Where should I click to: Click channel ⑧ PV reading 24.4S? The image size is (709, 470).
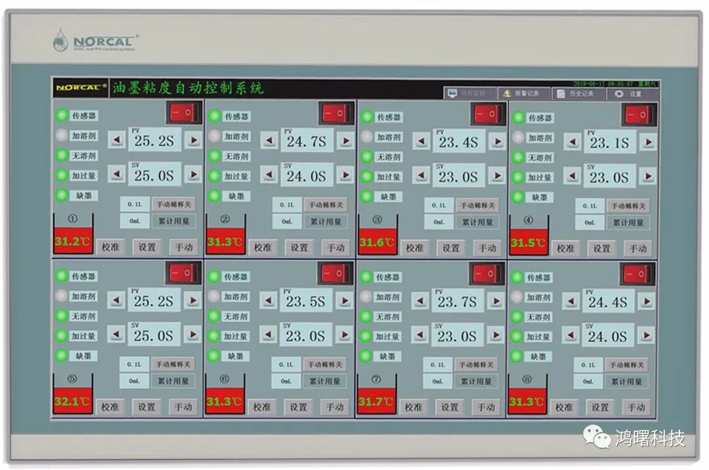(607, 301)
